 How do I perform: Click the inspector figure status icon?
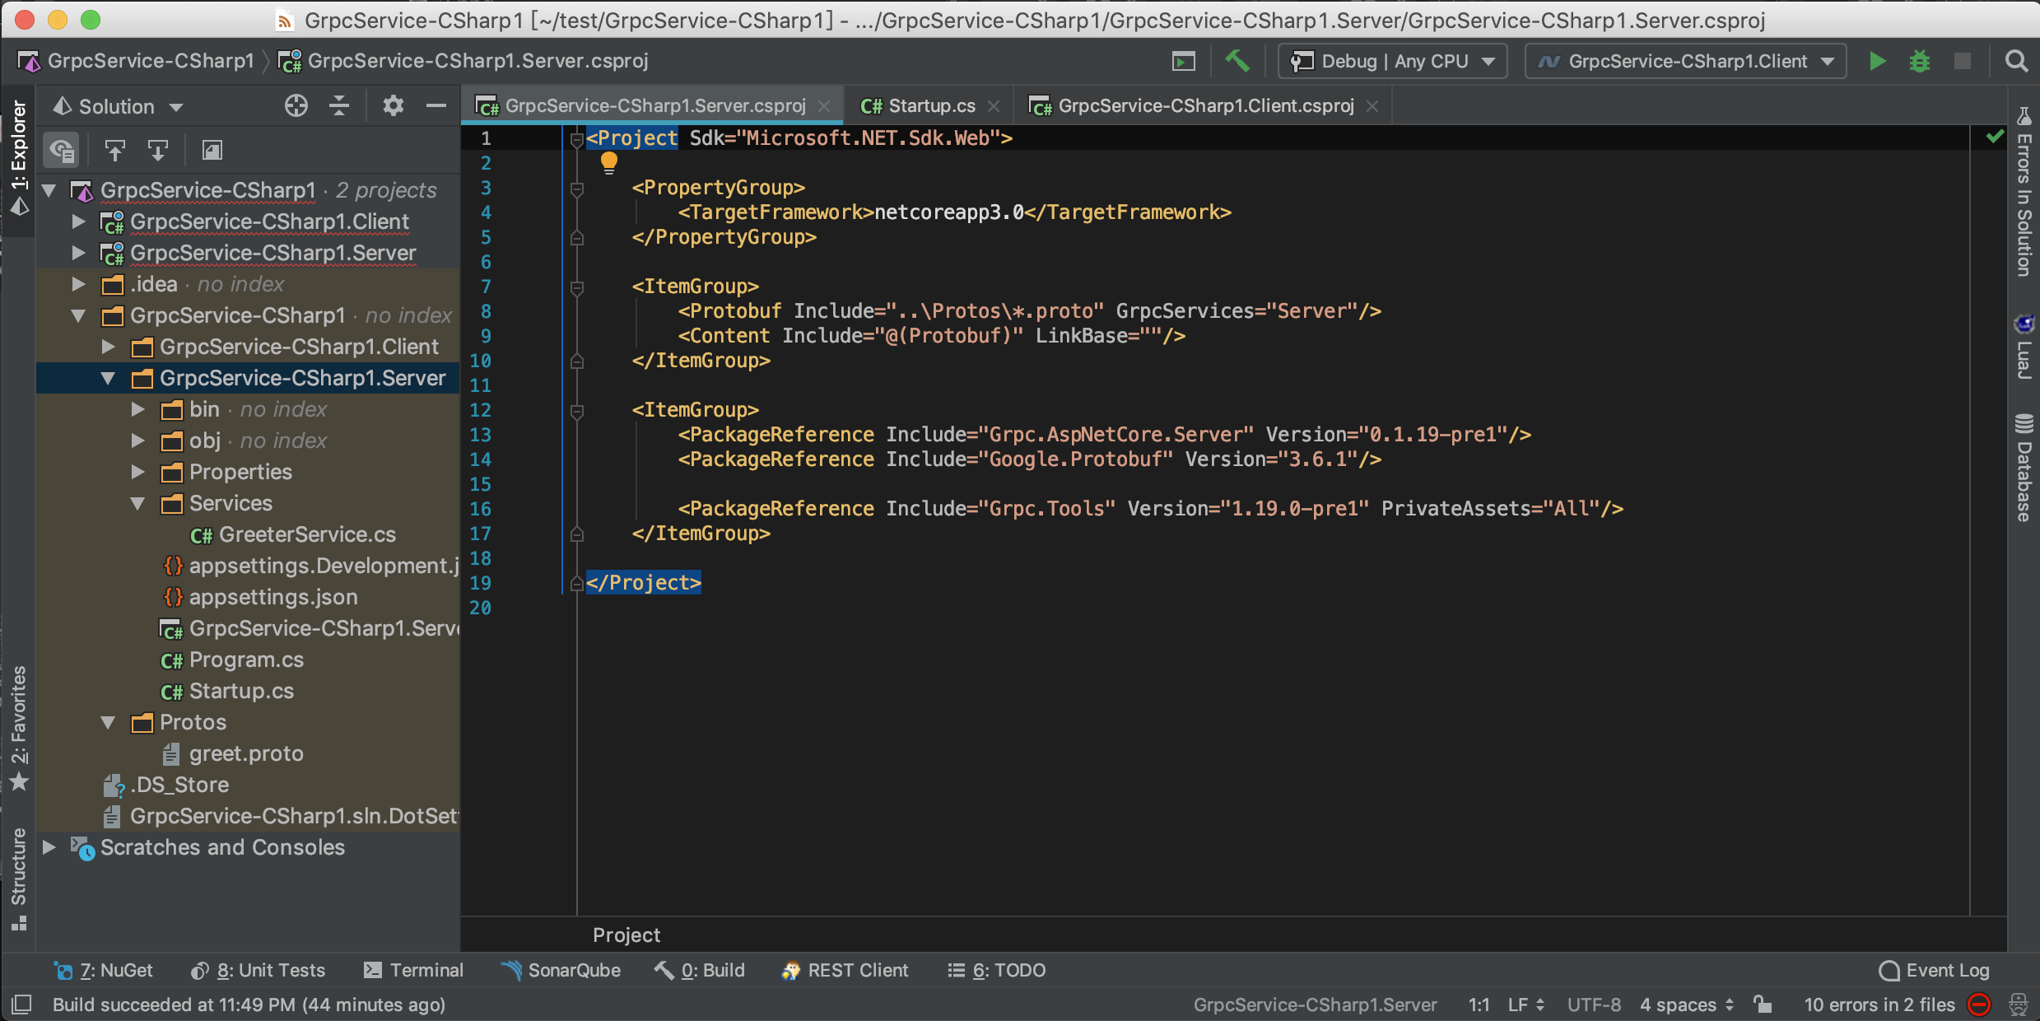point(2019,1005)
